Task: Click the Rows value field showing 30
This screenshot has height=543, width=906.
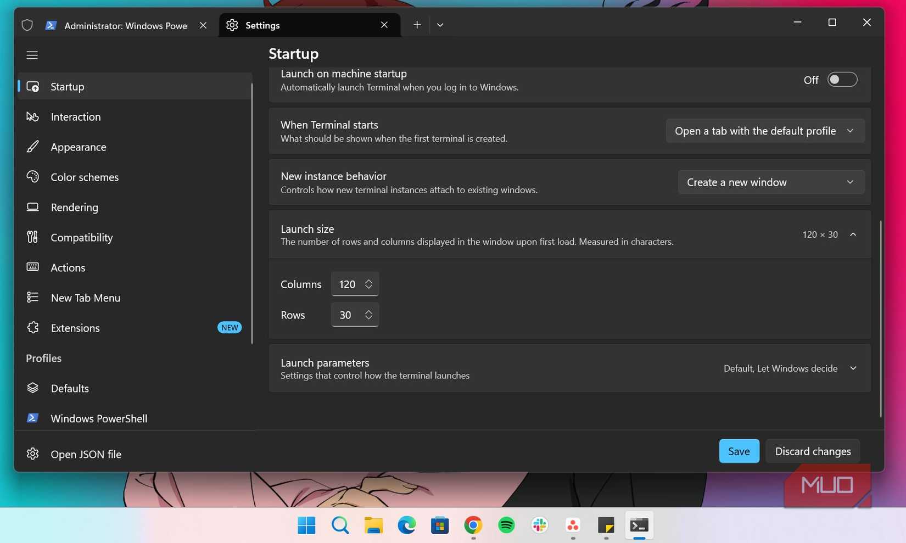Action: point(355,315)
